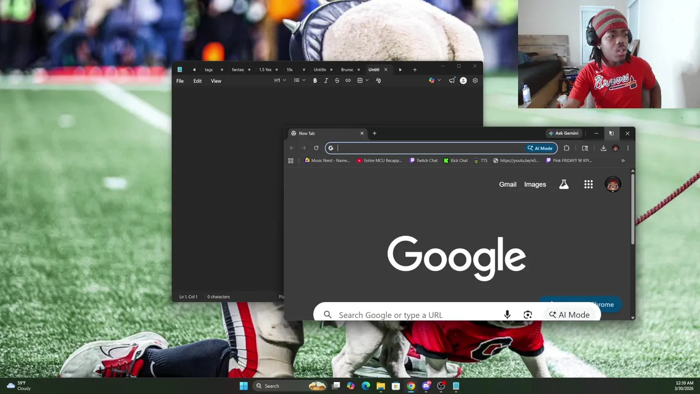The image size is (700, 394).
Task: Expand the table dropdown arrow in Notepad
Action: 367,80
